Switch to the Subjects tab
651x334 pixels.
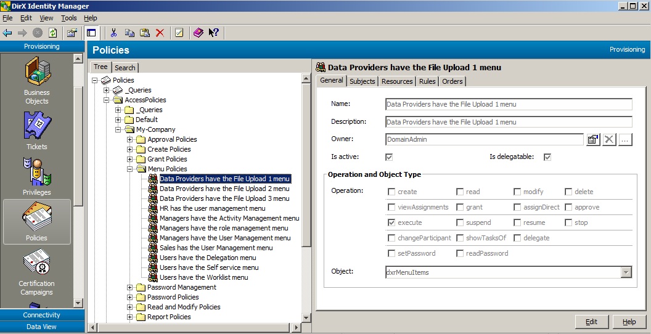tap(362, 81)
